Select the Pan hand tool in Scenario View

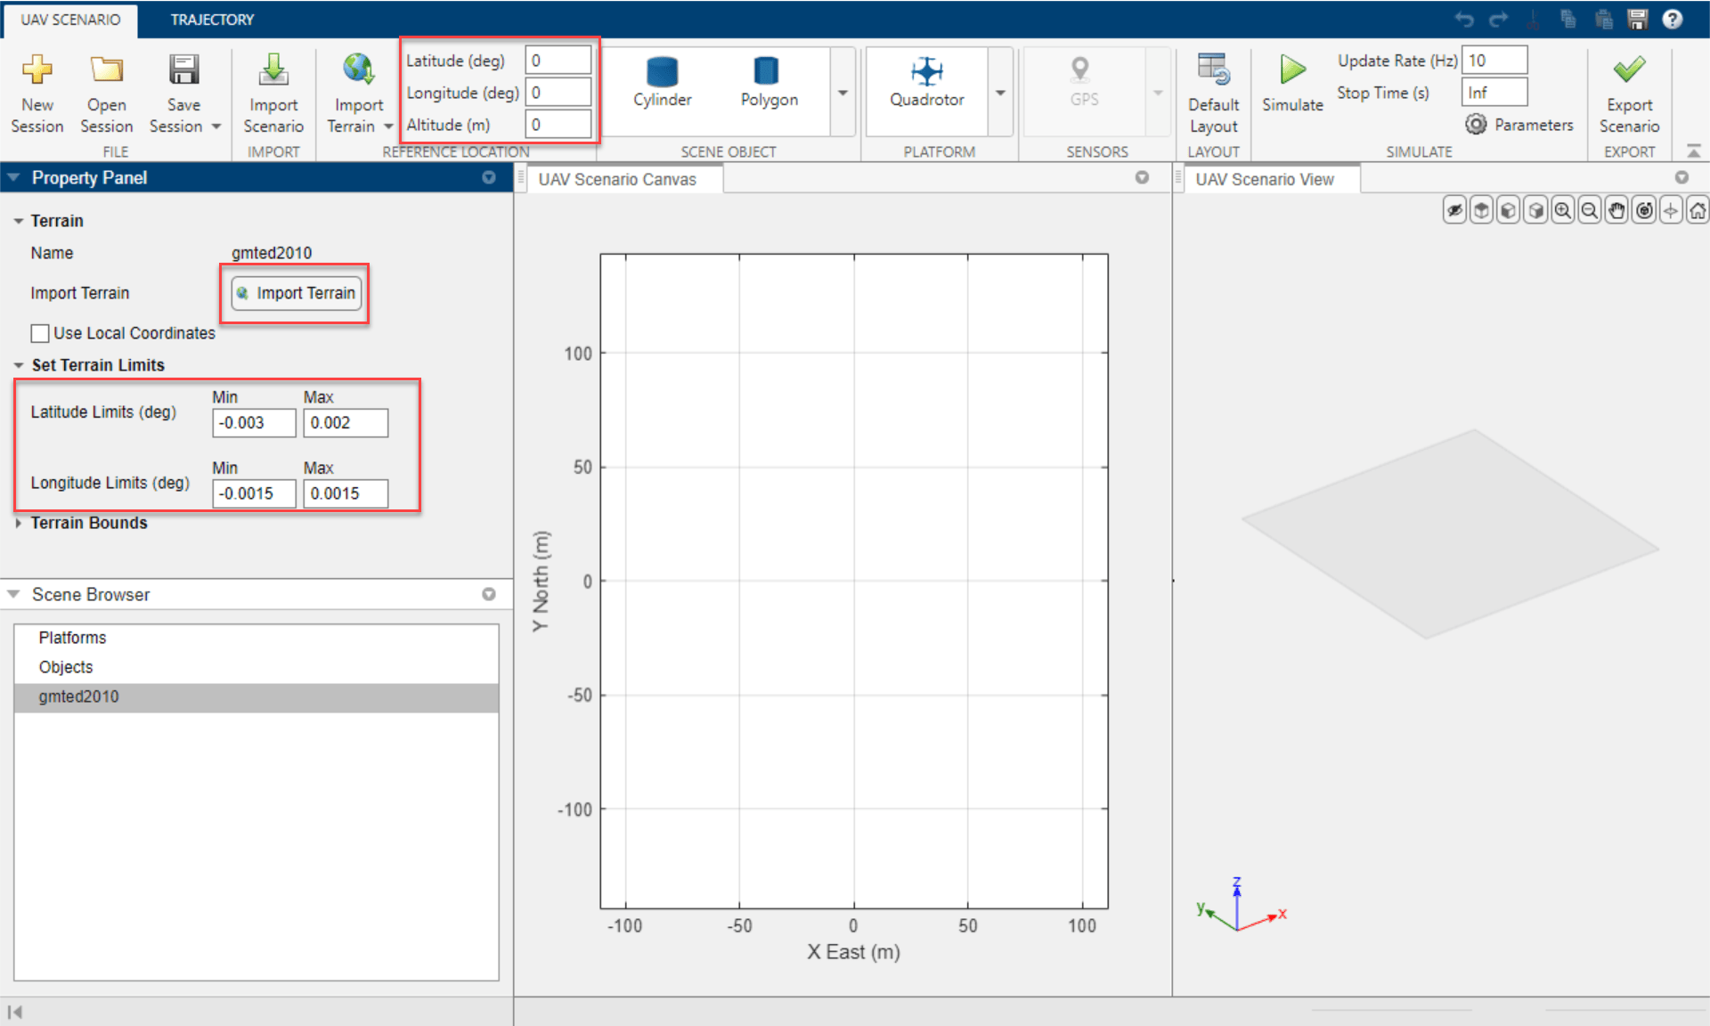[1617, 211]
